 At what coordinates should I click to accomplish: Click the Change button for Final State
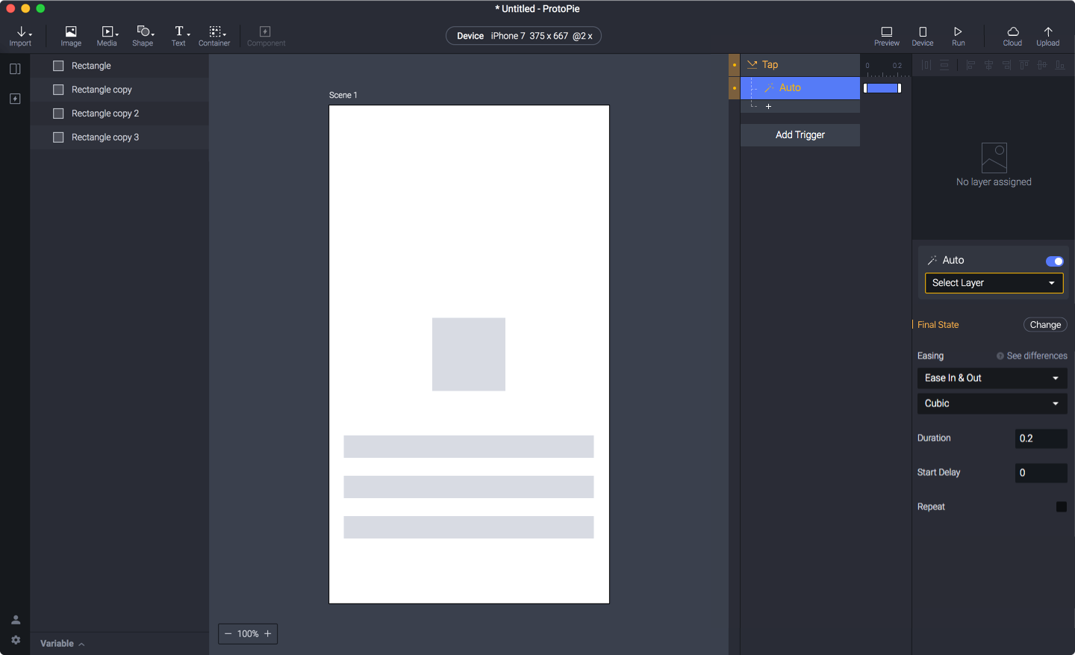[x=1045, y=325]
